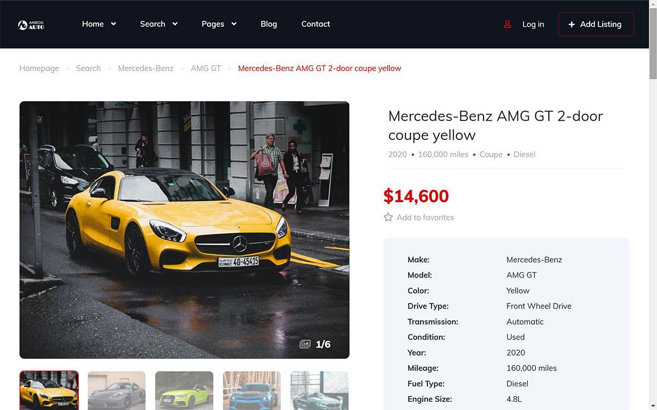Click the page vertical scrollbar
The image size is (657, 410).
pos(653,205)
